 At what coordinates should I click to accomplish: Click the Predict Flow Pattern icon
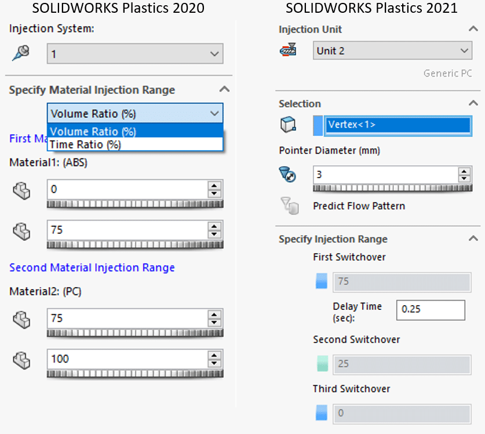pos(290,206)
